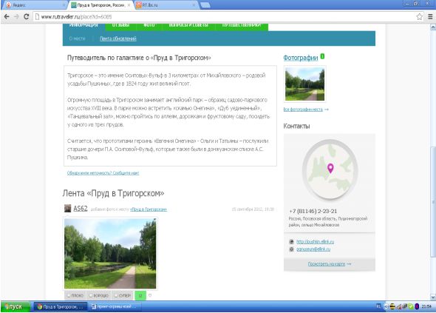Click the pink map pin marker
The image size is (436, 313).
coord(330,168)
